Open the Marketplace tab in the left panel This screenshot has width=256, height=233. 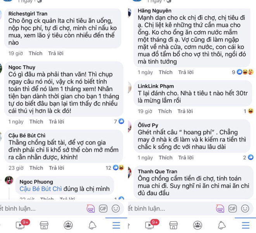coord(44,225)
